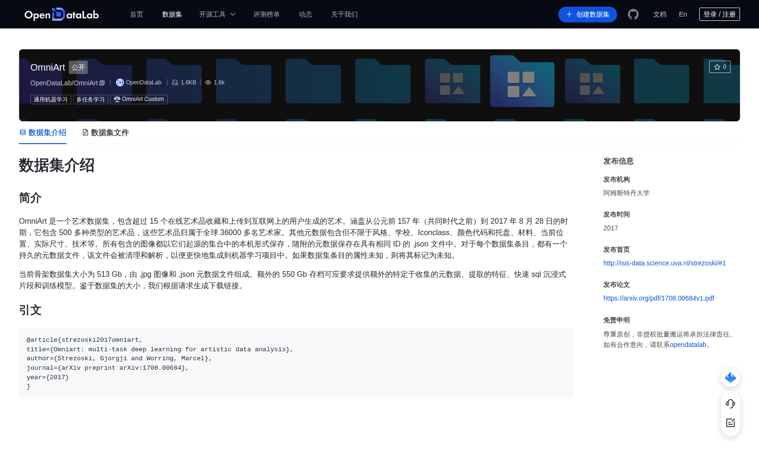759x474 pixels.
Task: Click the file size disk icon
Action: [175, 82]
